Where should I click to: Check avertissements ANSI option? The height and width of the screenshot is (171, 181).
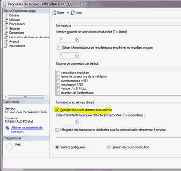(x=58, y=81)
